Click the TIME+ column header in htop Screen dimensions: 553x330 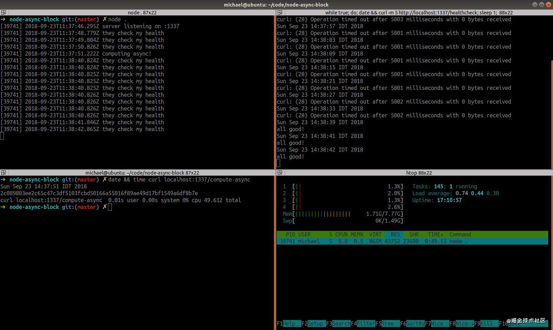pyautogui.click(x=435, y=234)
